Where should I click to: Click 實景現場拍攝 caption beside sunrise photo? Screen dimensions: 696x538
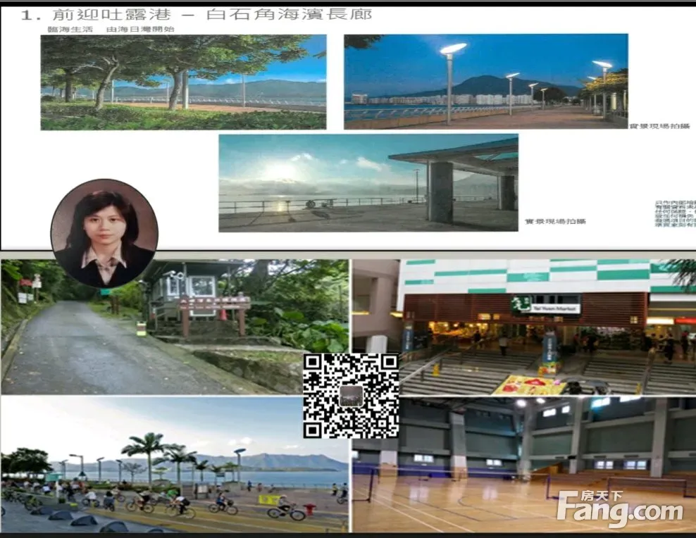555,221
